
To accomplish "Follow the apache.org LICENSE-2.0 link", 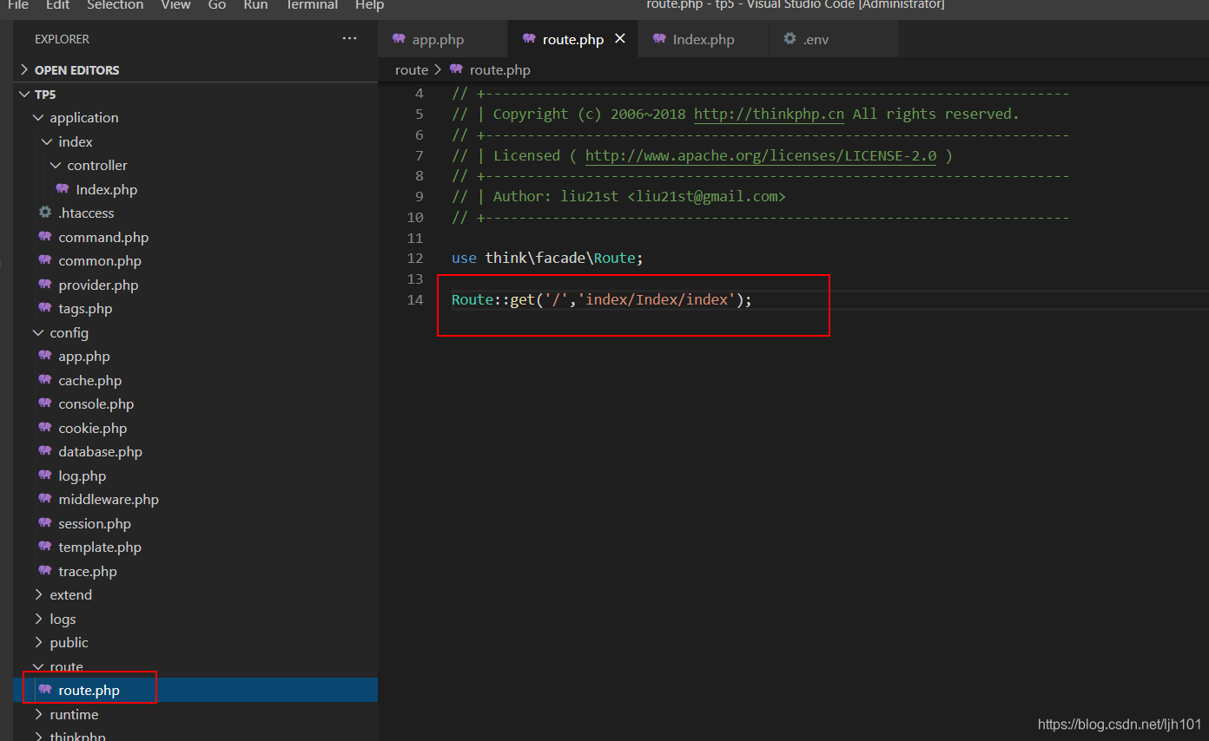I will click(761, 156).
